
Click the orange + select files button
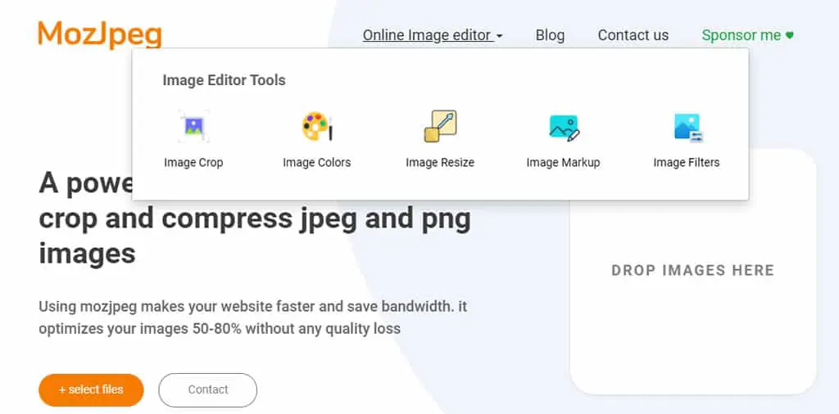coord(91,390)
